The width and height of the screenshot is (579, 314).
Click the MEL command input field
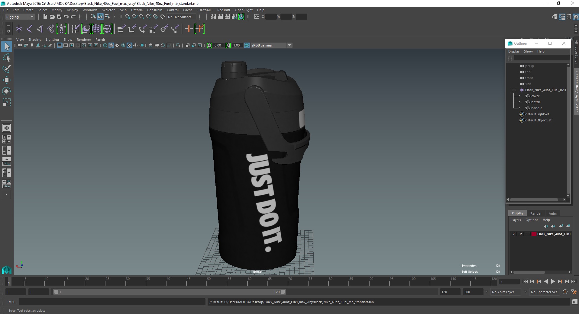tap(112, 302)
